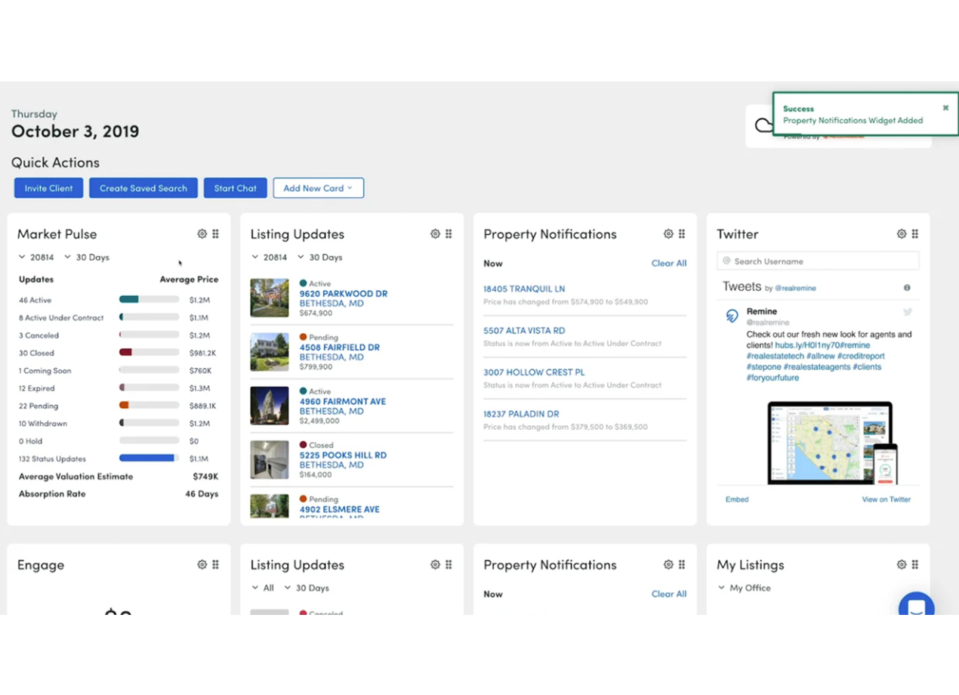Open the chat bubble widget

[916, 607]
